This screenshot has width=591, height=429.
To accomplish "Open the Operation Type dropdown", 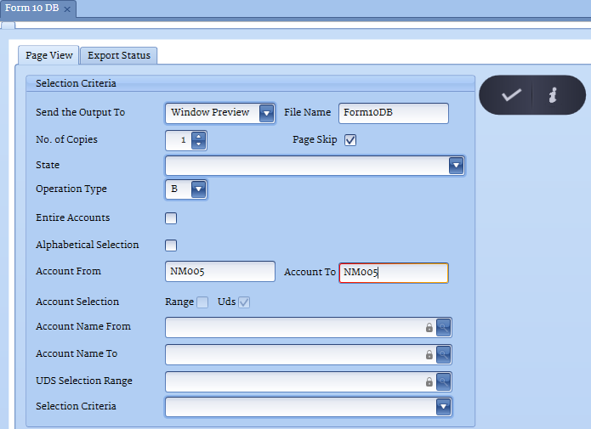I will pyautogui.click(x=198, y=189).
